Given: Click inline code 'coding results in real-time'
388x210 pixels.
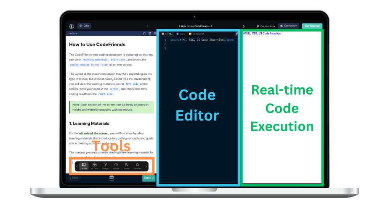Looking at the screenshot, I should tap(89, 65).
